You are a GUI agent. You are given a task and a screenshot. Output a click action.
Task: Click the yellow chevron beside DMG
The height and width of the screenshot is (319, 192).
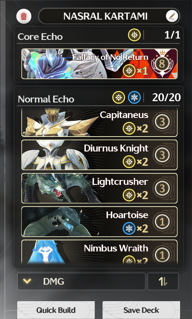point(27,281)
